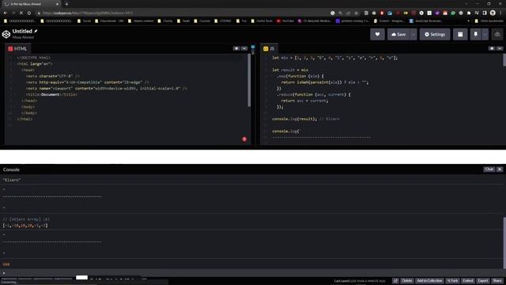506x285 pixels.
Task: Open the YouTube bookmark
Action: pyautogui.click(x=285, y=21)
